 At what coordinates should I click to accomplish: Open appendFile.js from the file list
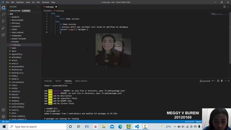(x=17, y=54)
